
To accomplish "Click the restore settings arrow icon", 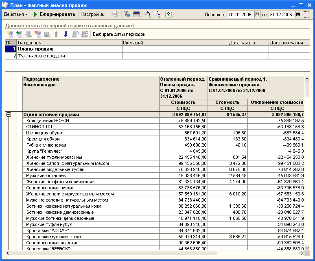I will tap(148, 15).
